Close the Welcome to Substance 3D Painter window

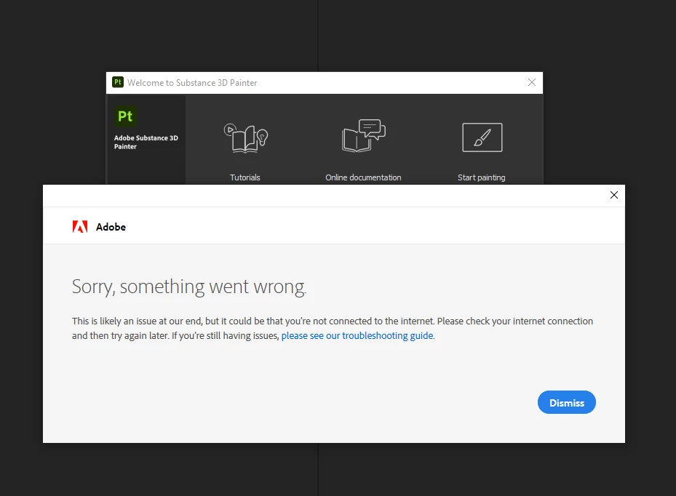click(532, 82)
